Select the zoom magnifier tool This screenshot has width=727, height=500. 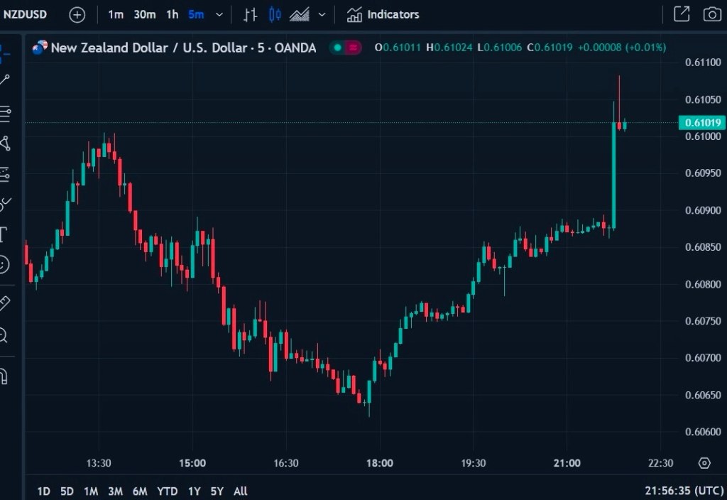[4, 335]
